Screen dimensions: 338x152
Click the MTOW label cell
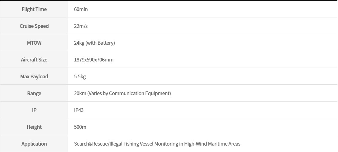coord(34,43)
